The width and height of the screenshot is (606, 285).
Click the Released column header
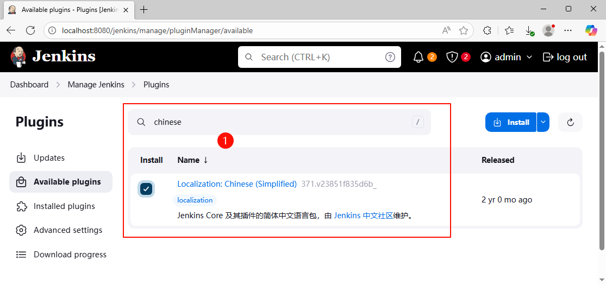498,160
